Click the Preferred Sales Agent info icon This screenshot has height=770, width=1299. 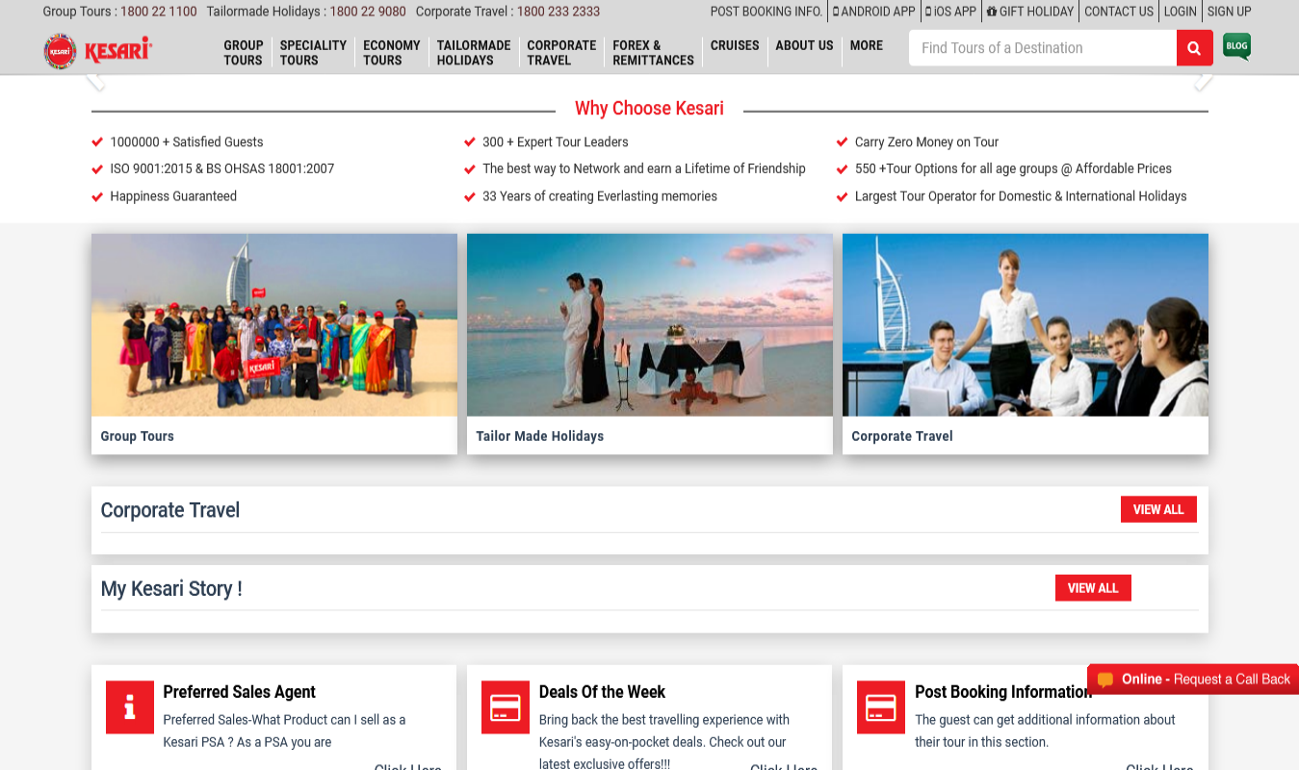pos(130,707)
